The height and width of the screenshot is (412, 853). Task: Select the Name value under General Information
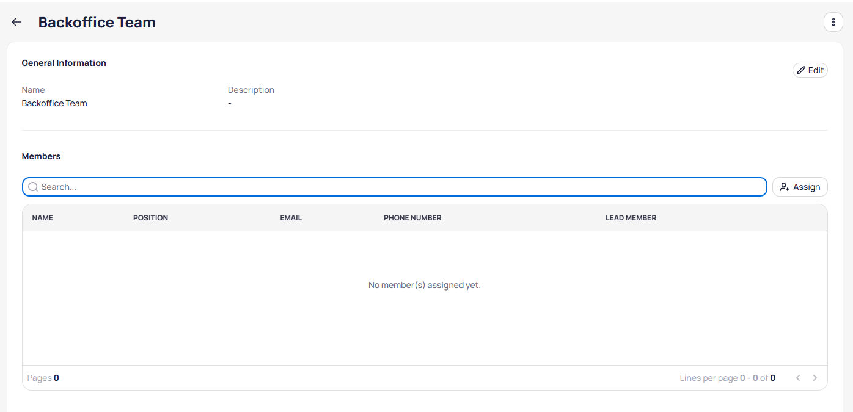[x=54, y=103]
